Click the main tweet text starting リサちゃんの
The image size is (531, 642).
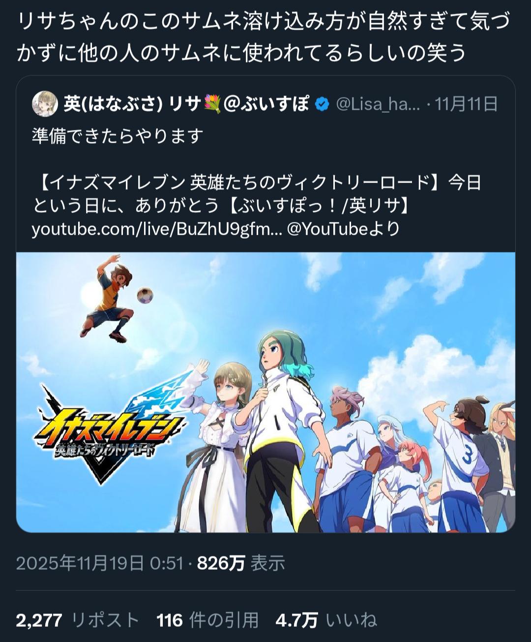(264, 37)
